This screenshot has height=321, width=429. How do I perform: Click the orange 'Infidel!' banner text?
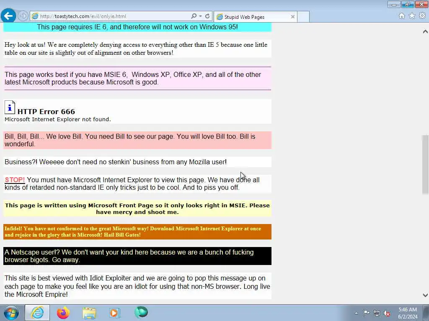[x=137, y=232]
